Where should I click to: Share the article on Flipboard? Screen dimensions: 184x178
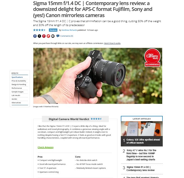coord(48,36)
